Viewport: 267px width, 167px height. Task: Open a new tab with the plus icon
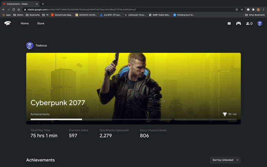(x=43, y=4)
